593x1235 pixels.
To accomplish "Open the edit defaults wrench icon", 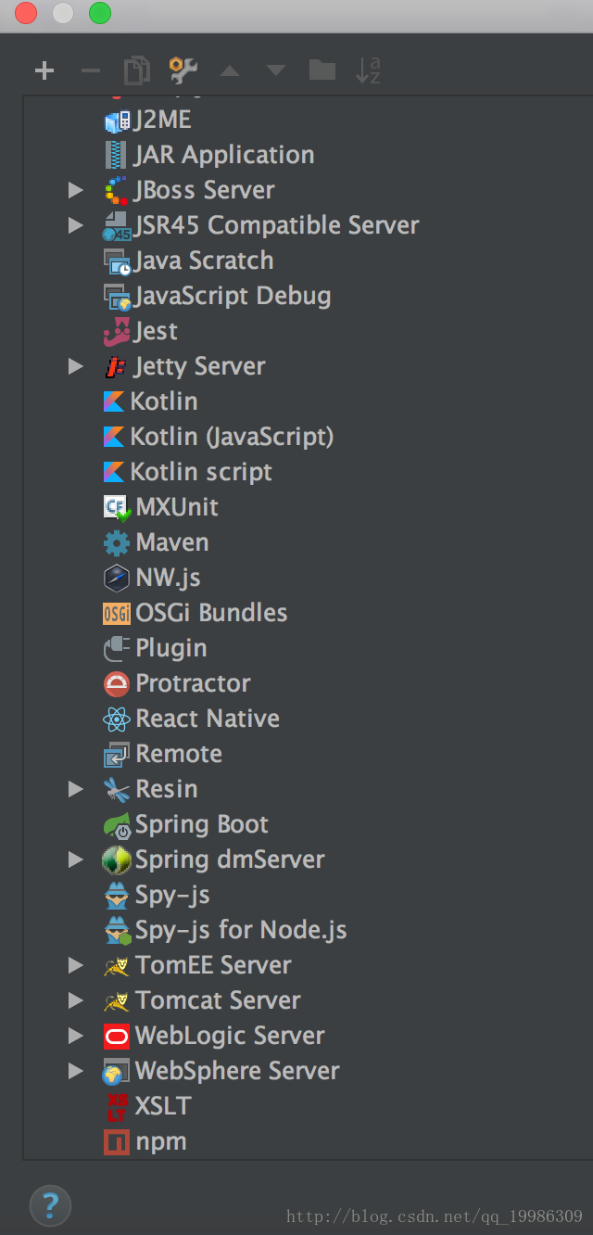I will [x=183, y=70].
